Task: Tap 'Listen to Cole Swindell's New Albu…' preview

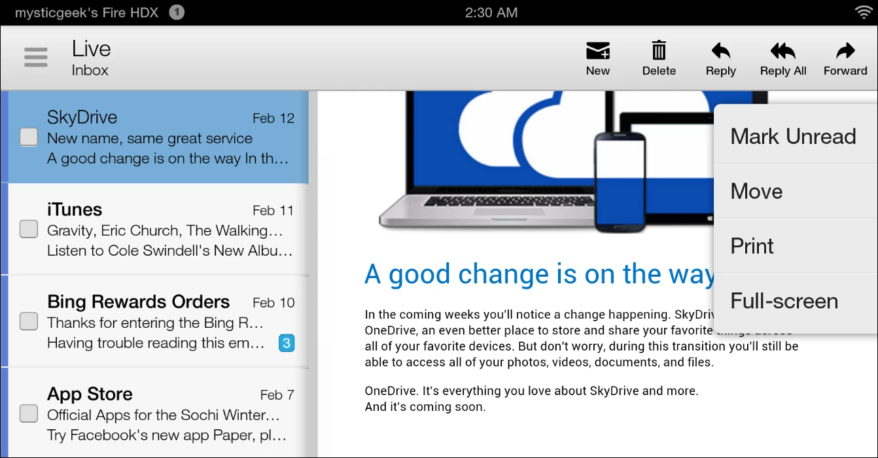Action: (x=170, y=251)
